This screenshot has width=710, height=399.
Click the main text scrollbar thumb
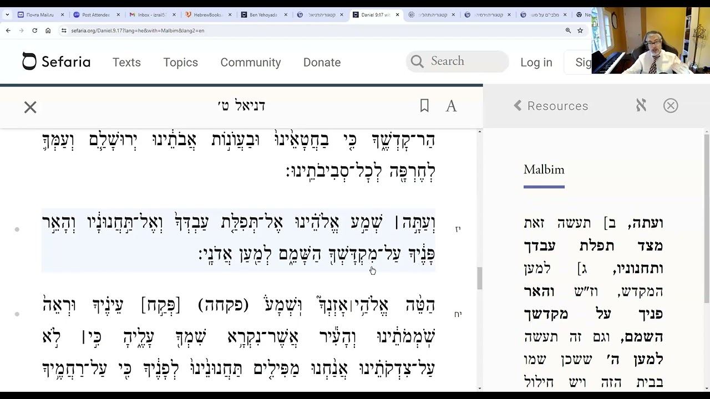tap(479, 278)
